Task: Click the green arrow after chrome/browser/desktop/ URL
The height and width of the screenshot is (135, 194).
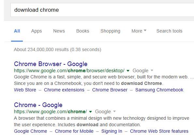Action: [x=128, y=71]
